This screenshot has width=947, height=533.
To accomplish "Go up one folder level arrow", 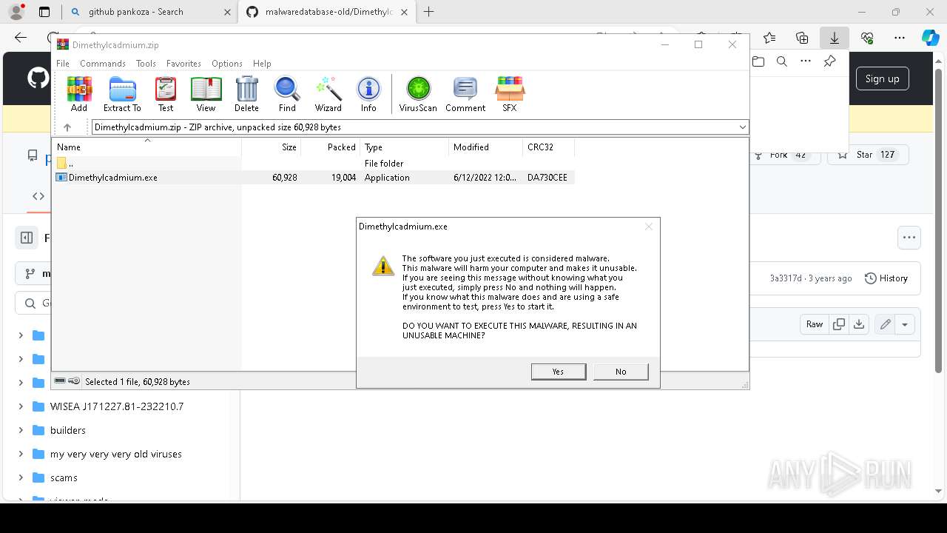I will [x=67, y=127].
